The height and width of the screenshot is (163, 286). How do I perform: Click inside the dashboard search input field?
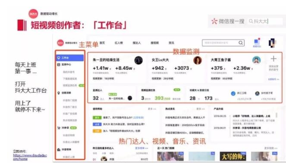(x=220, y=43)
